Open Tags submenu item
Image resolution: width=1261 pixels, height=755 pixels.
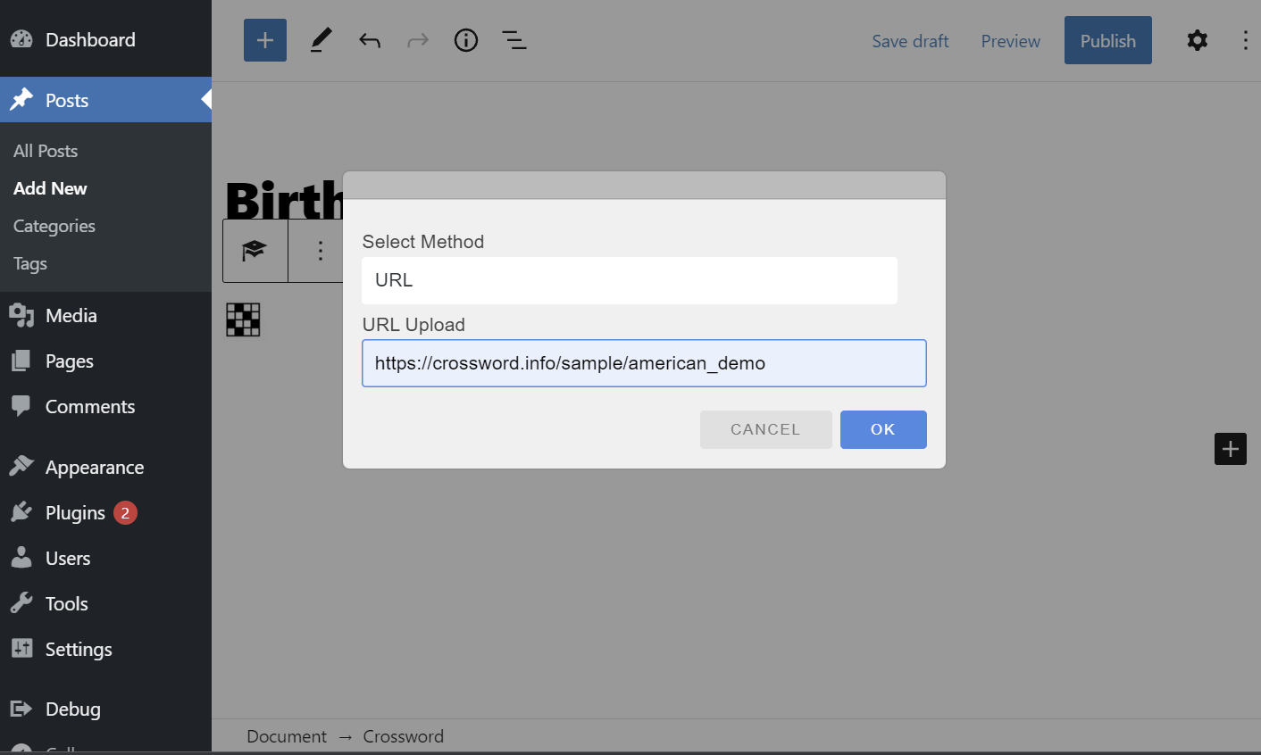pos(30,263)
